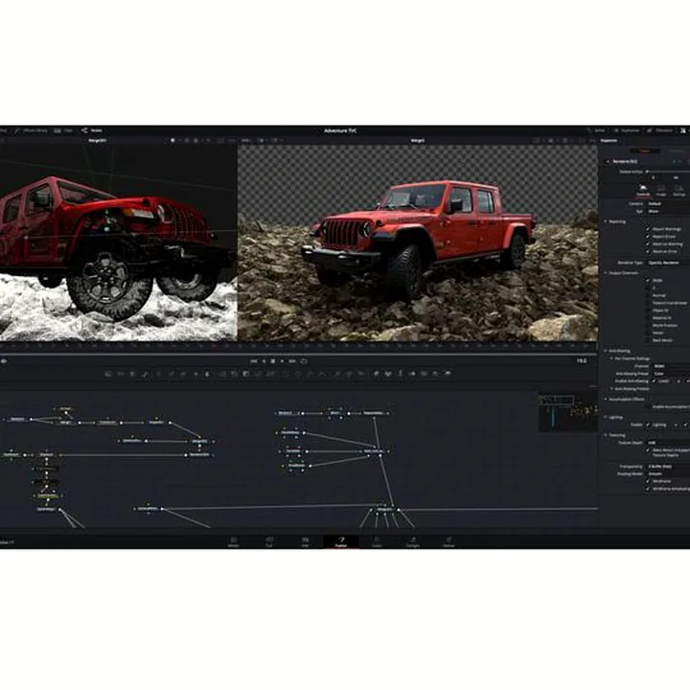Stop playback

pos(273,361)
